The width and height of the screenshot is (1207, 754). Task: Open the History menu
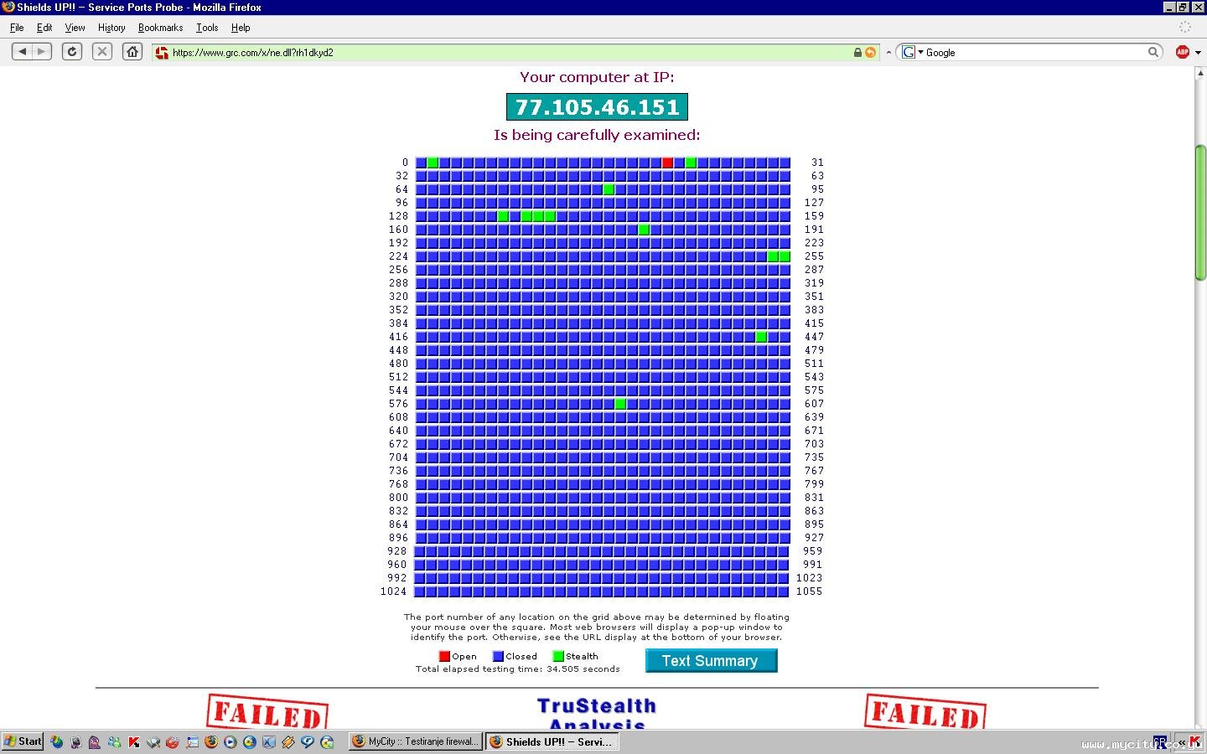[111, 28]
